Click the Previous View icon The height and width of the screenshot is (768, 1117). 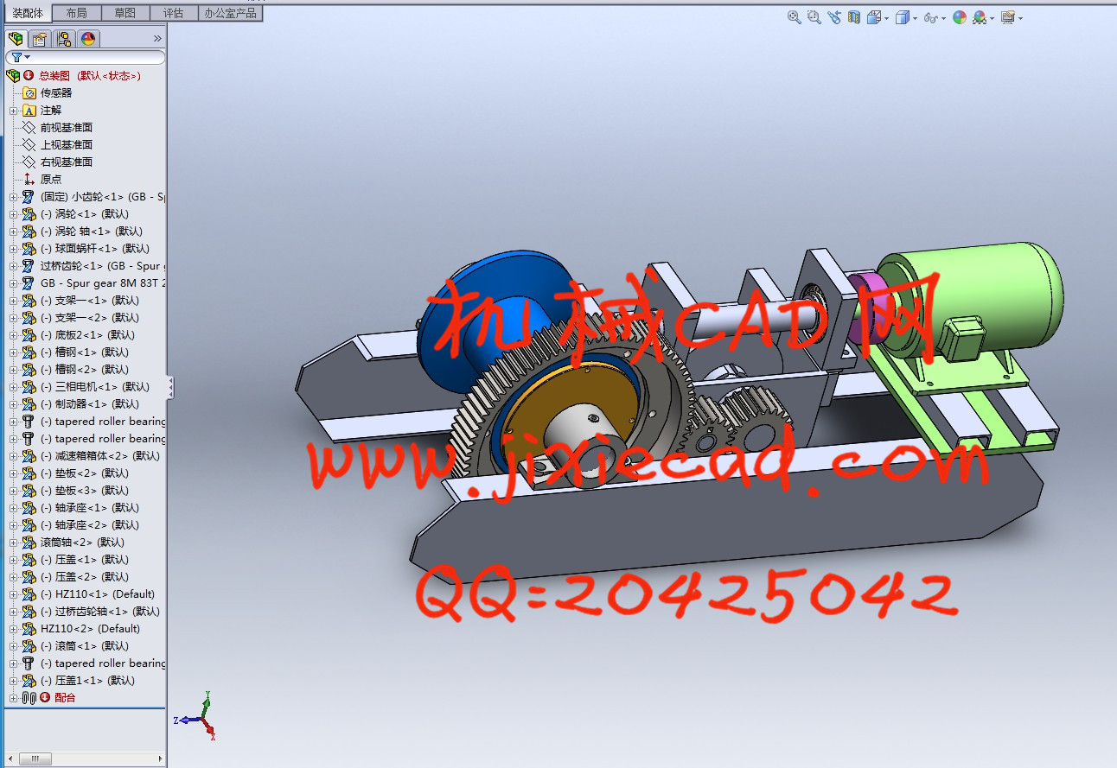(x=833, y=17)
